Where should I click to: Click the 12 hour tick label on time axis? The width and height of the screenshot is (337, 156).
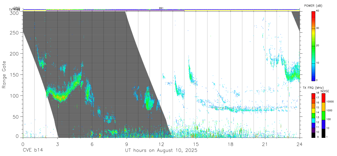pos(161,144)
